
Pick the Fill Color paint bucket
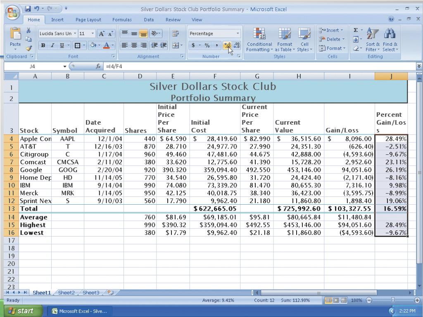93,45
